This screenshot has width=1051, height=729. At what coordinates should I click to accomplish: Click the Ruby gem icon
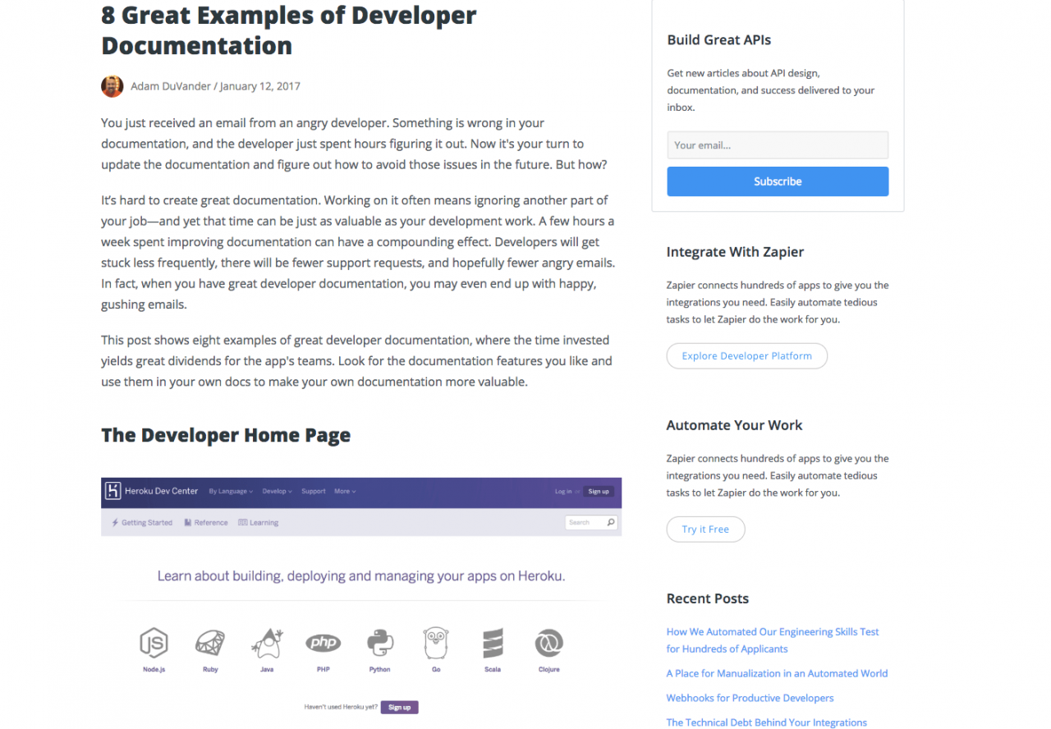tap(210, 644)
